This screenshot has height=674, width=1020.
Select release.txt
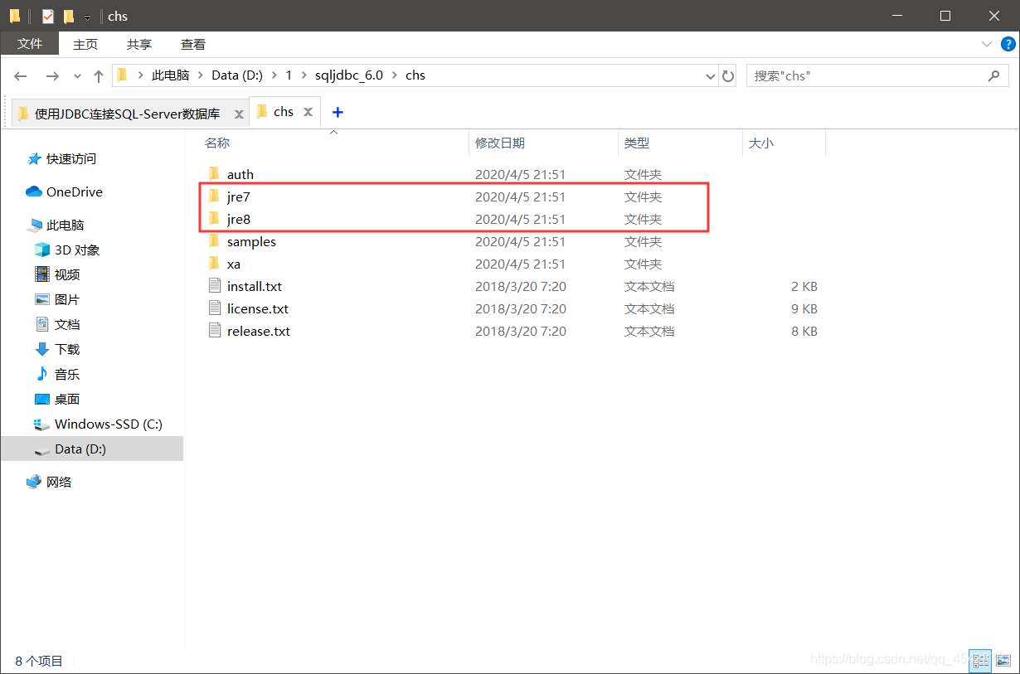coord(258,331)
